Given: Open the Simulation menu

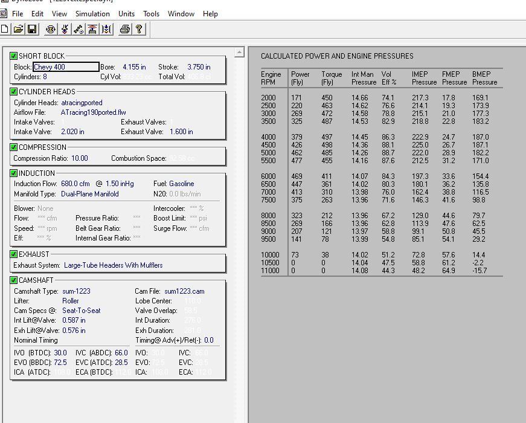Looking at the screenshot, I should tap(93, 13).
